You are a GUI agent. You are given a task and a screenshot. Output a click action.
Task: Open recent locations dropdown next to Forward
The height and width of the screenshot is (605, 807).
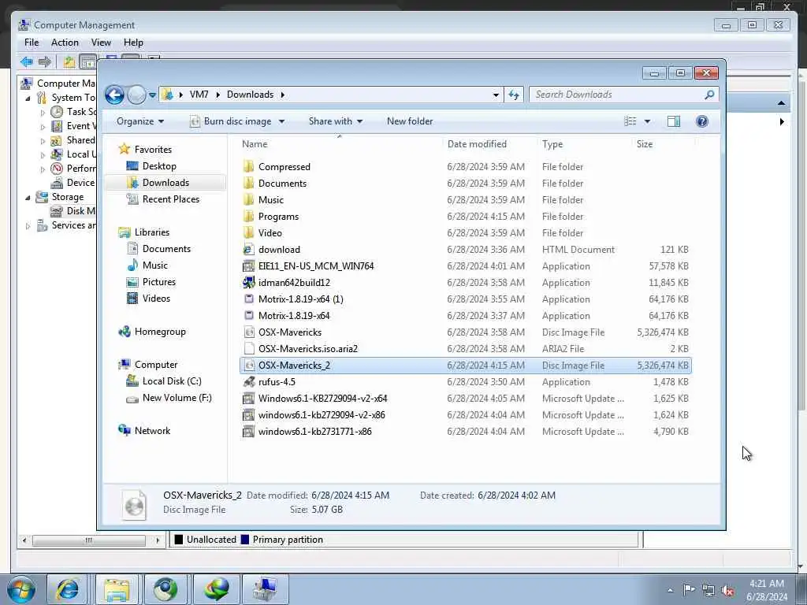(152, 95)
